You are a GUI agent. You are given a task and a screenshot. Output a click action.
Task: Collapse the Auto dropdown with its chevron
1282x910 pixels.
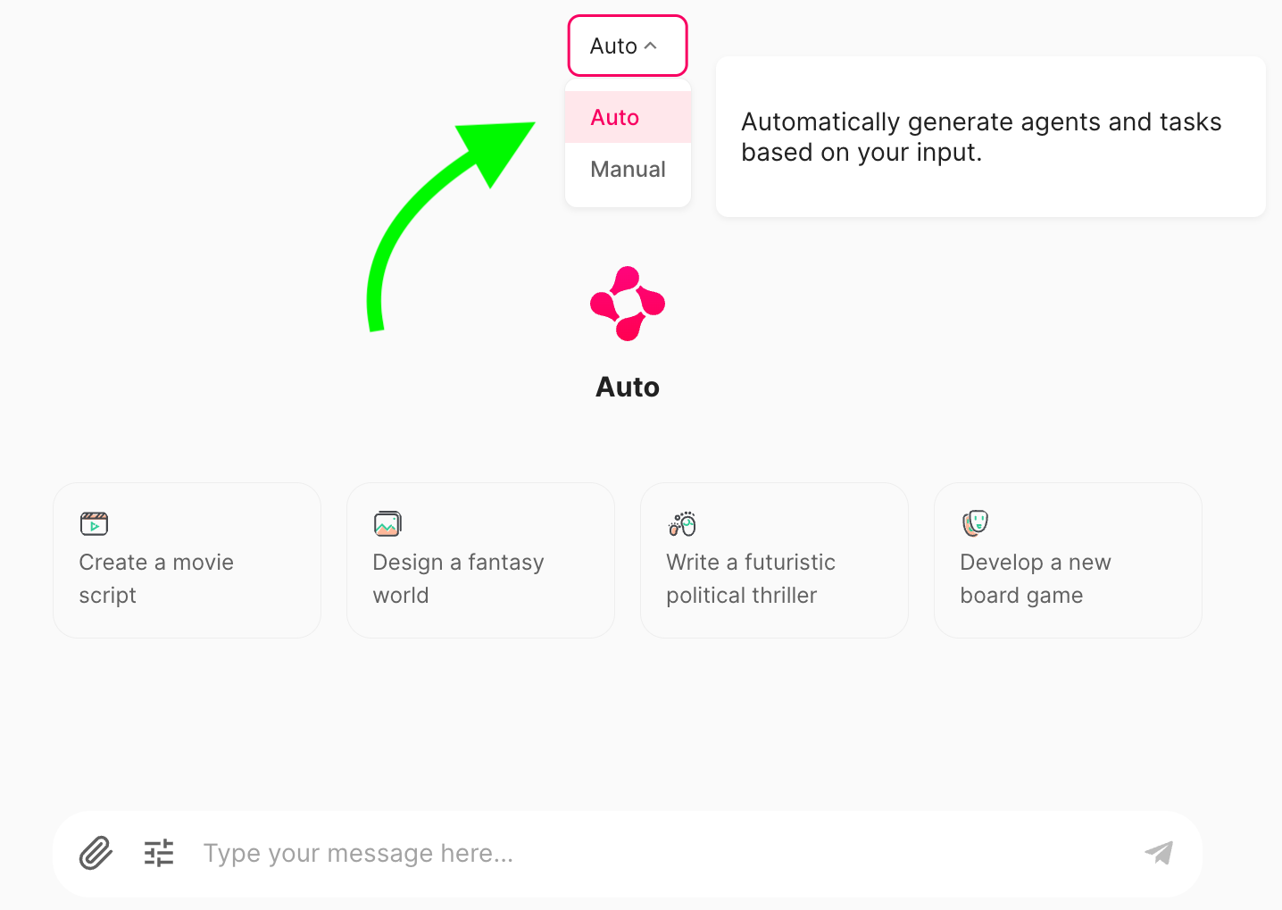652,45
